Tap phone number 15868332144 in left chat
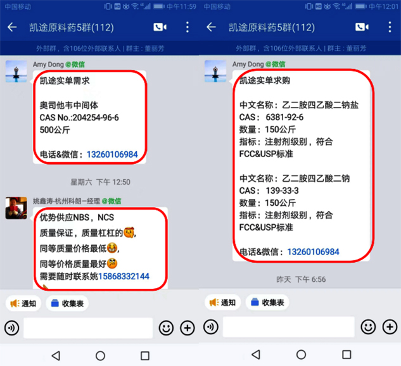 pyautogui.click(x=124, y=276)
